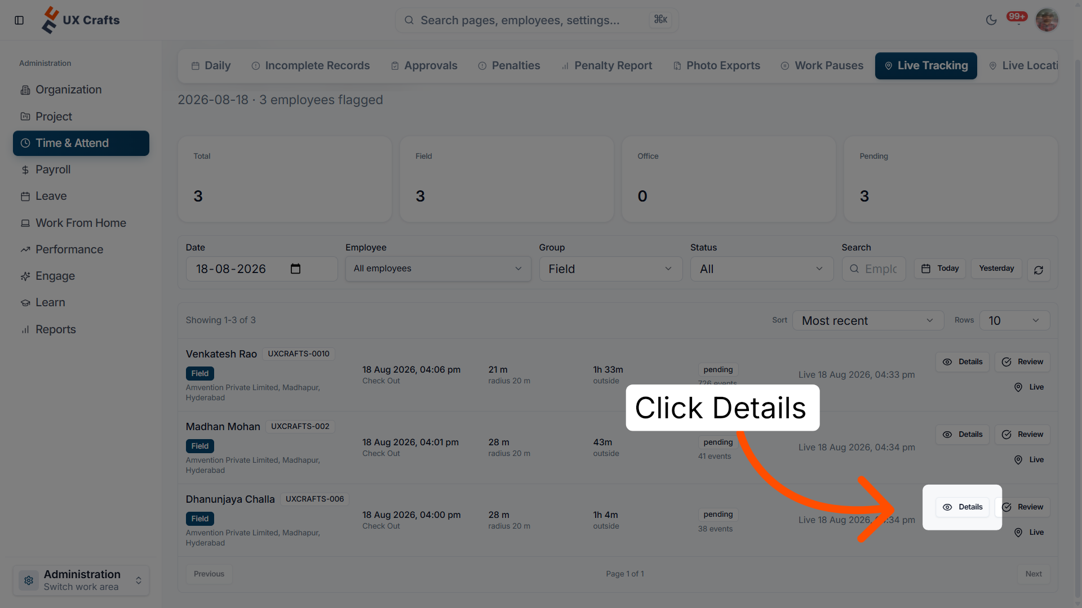
Task: Expand the Most recent sort dropdown
Action: coord(868,320)
